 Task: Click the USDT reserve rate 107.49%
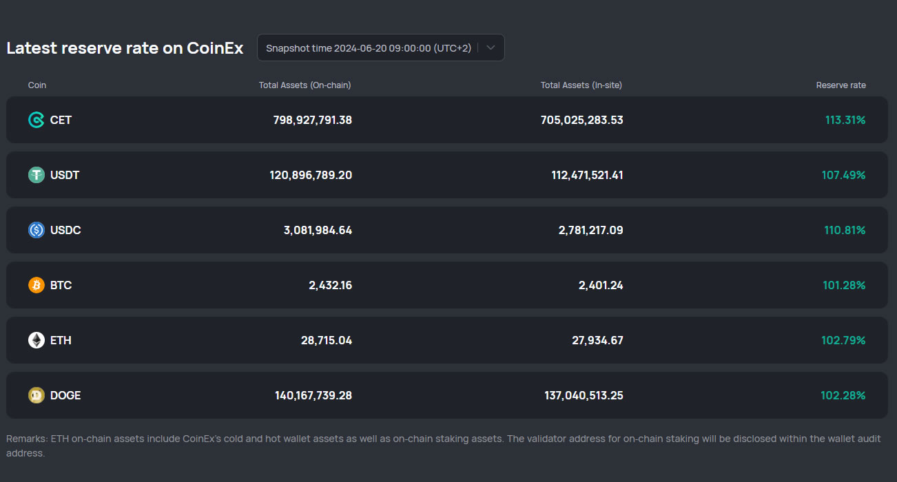(x=843, y=175)
